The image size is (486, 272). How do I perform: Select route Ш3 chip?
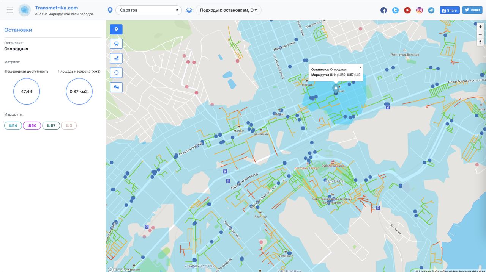pyautogui.click(x=69, y=125)
